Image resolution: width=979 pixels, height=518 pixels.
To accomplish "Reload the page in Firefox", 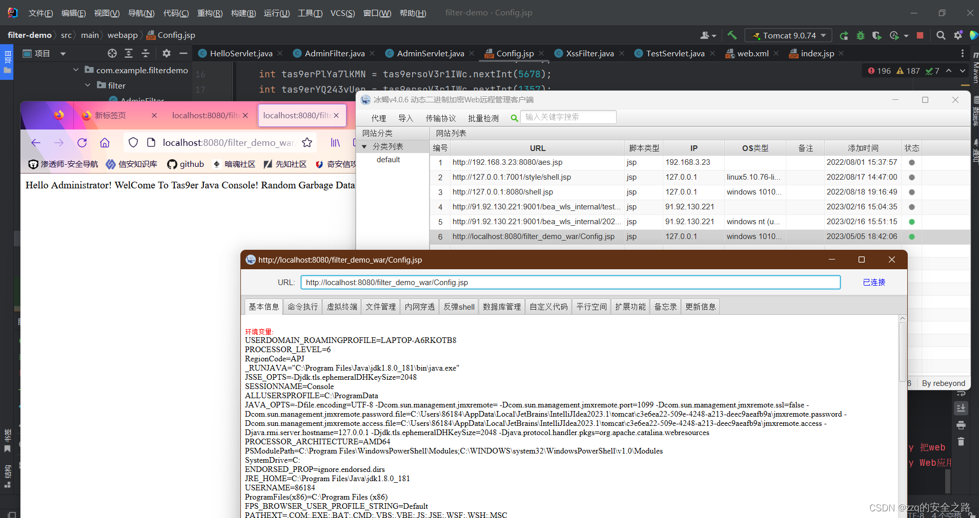I will pos(82,143).
